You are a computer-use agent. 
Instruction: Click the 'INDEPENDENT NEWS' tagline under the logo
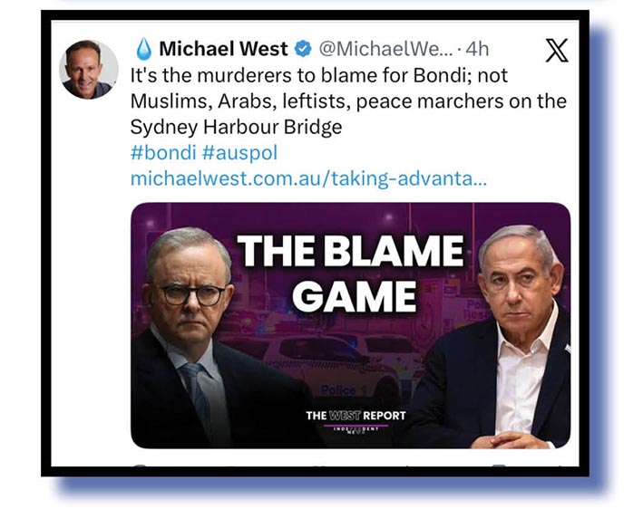click(x=356, y=429)
